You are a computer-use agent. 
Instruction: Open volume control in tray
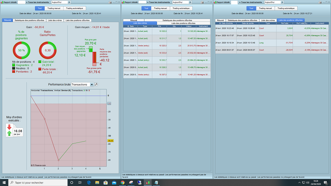pyautogui.click(x=308, y=183)
